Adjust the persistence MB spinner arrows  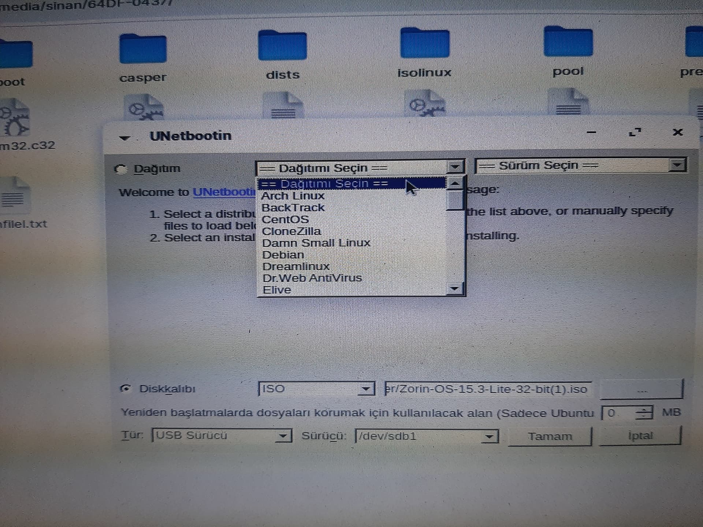[x=644, y=413]
